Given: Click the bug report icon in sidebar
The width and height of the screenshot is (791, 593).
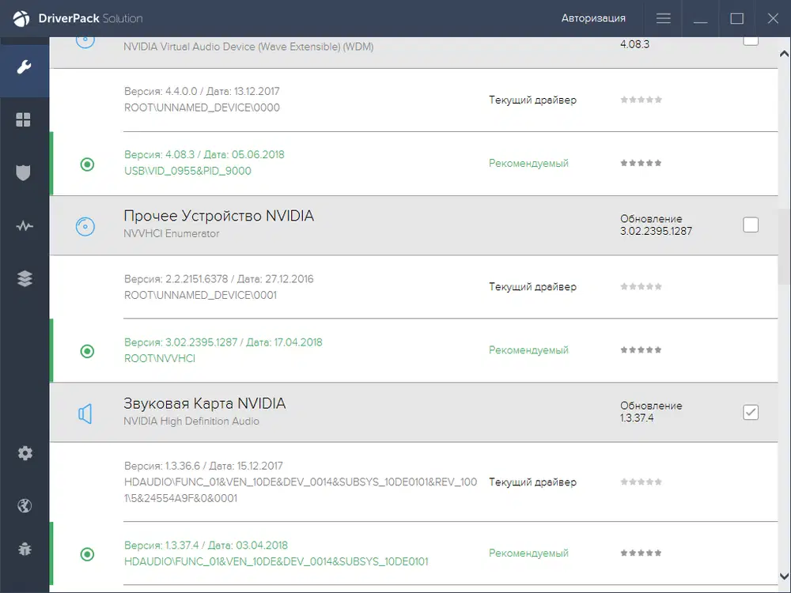Looking at the screenshot, I should click(25, 549).
